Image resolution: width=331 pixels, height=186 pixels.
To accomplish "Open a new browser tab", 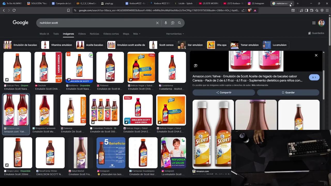I will (298, 3).
